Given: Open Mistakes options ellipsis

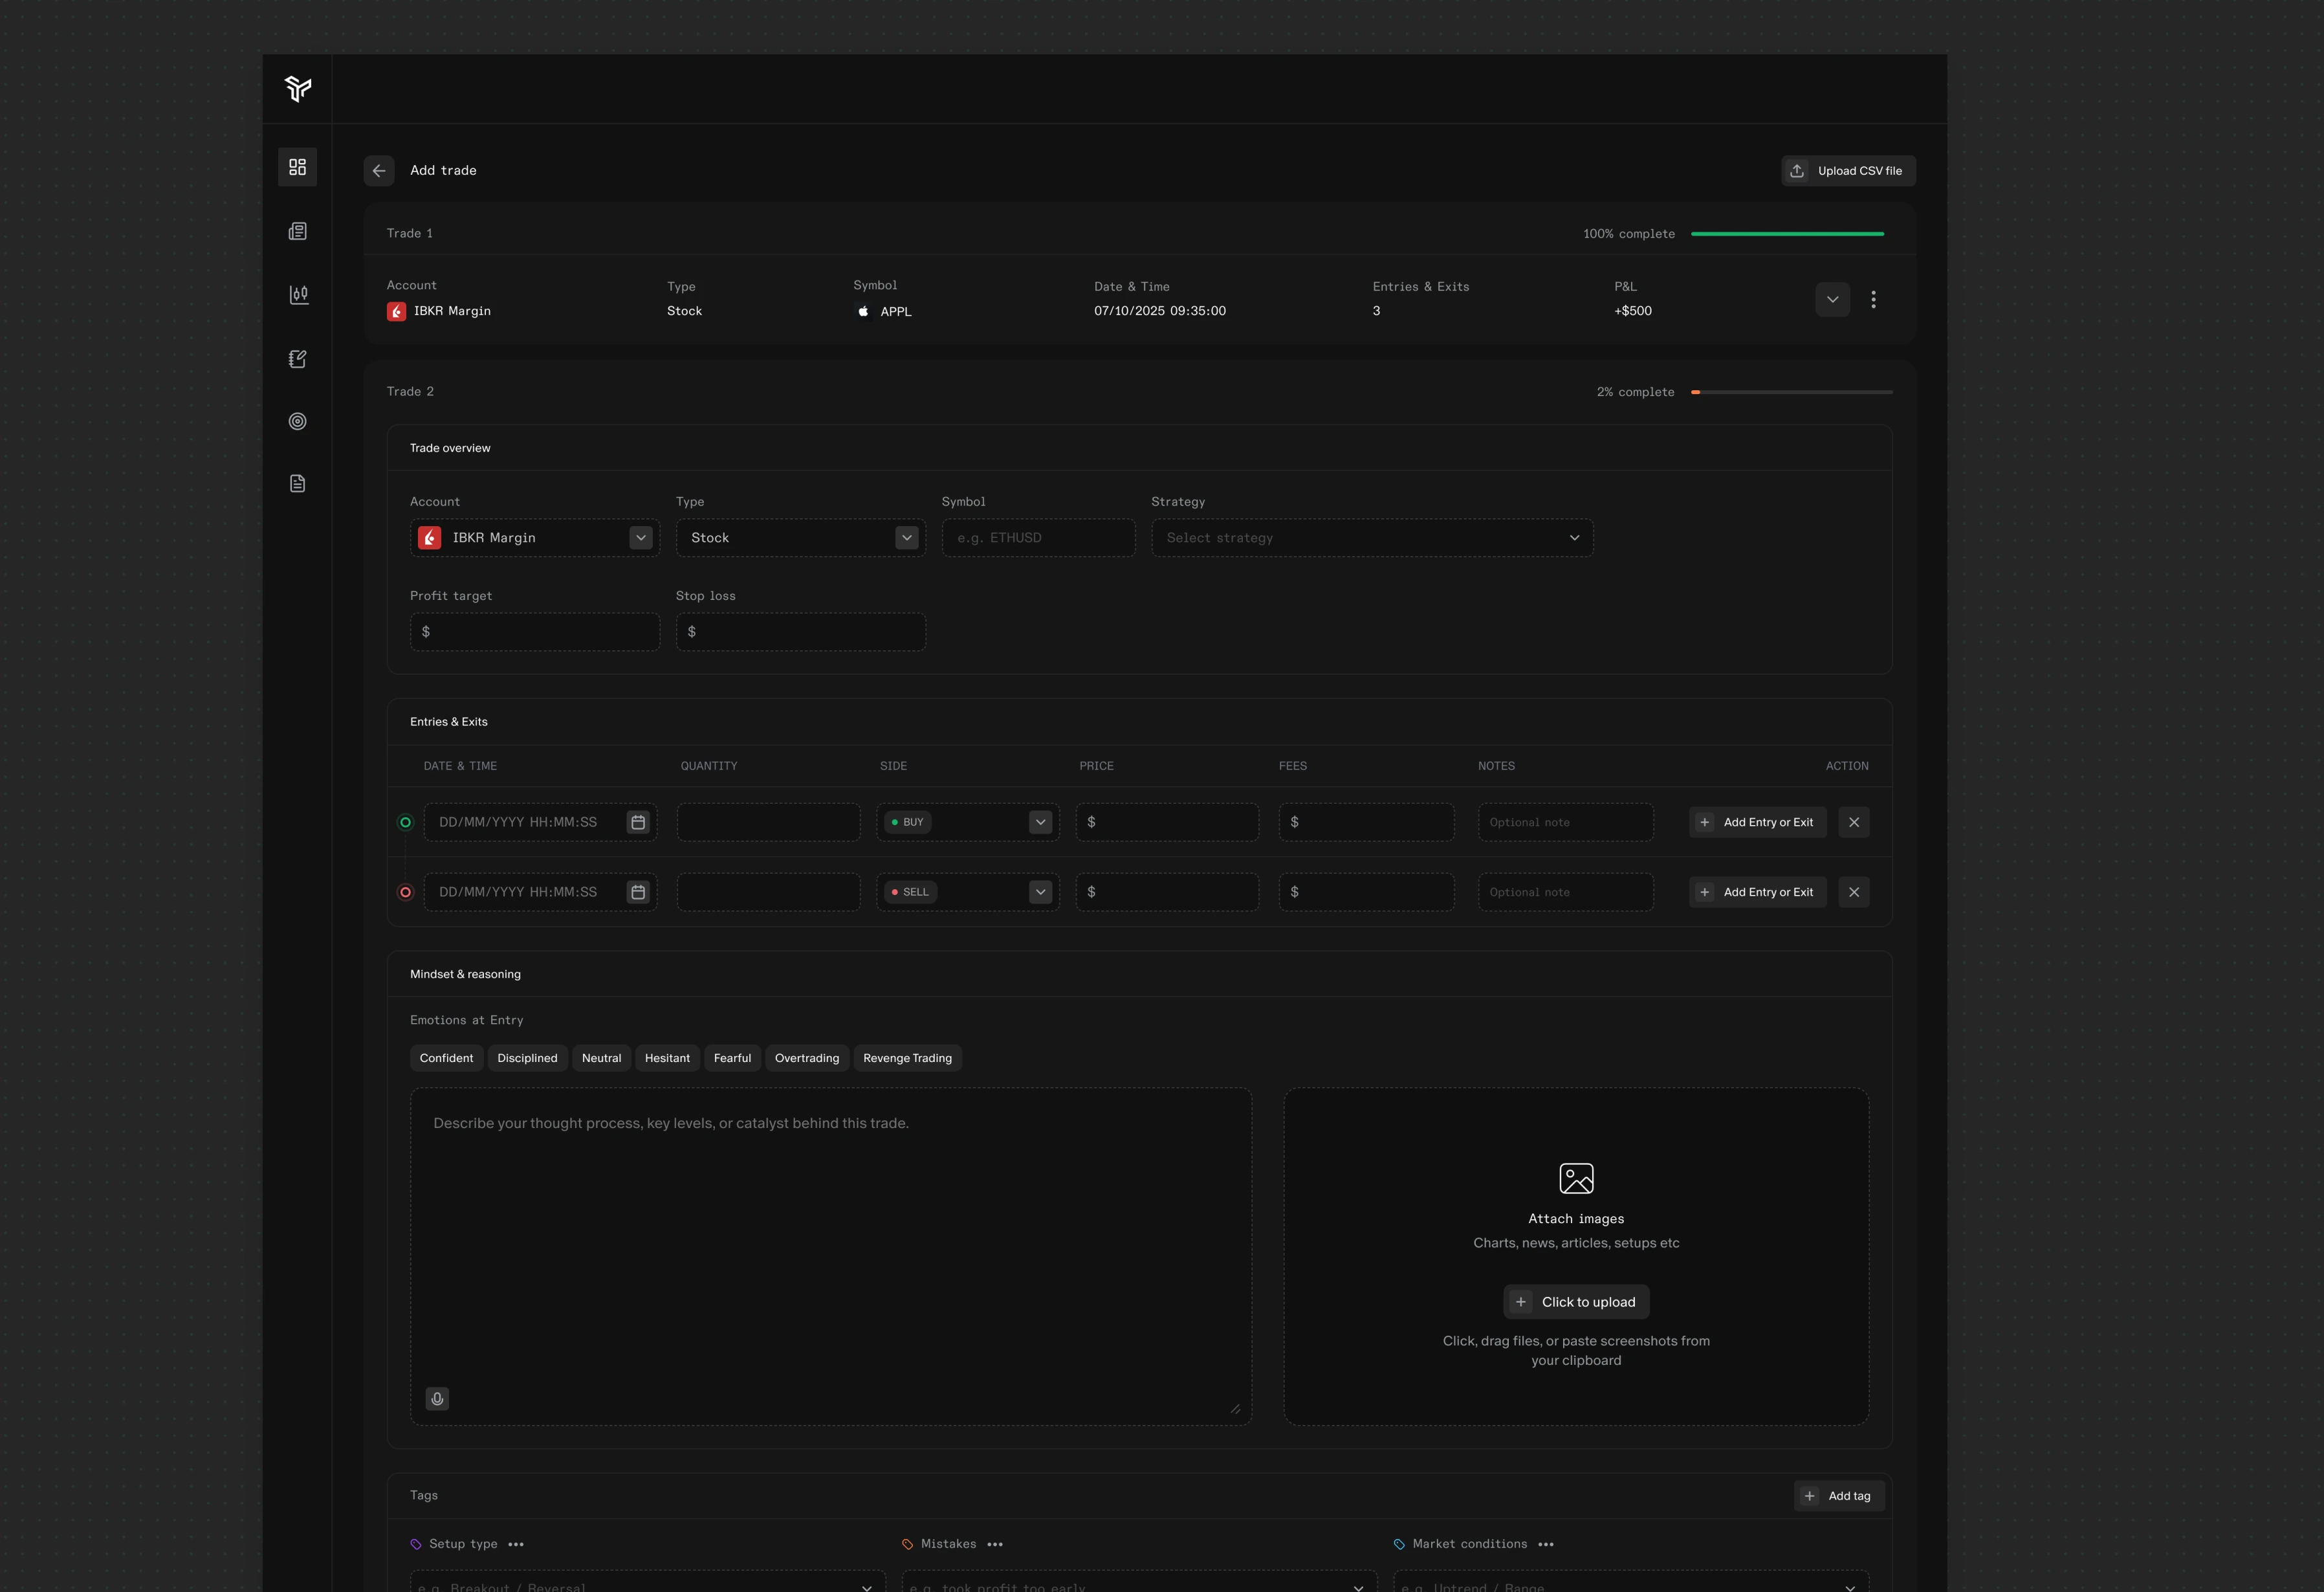Looking at the screenshot, I should point(995,1544).
